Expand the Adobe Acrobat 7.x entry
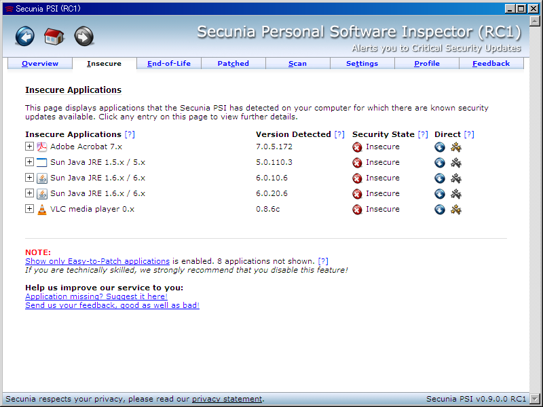The height and width of the screenshot is (407, 543). [29, 147]
